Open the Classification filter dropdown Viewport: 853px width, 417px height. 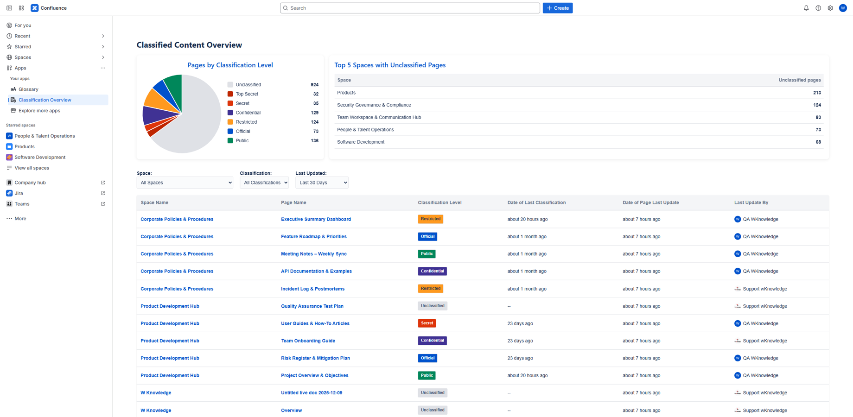coord(264,183)
